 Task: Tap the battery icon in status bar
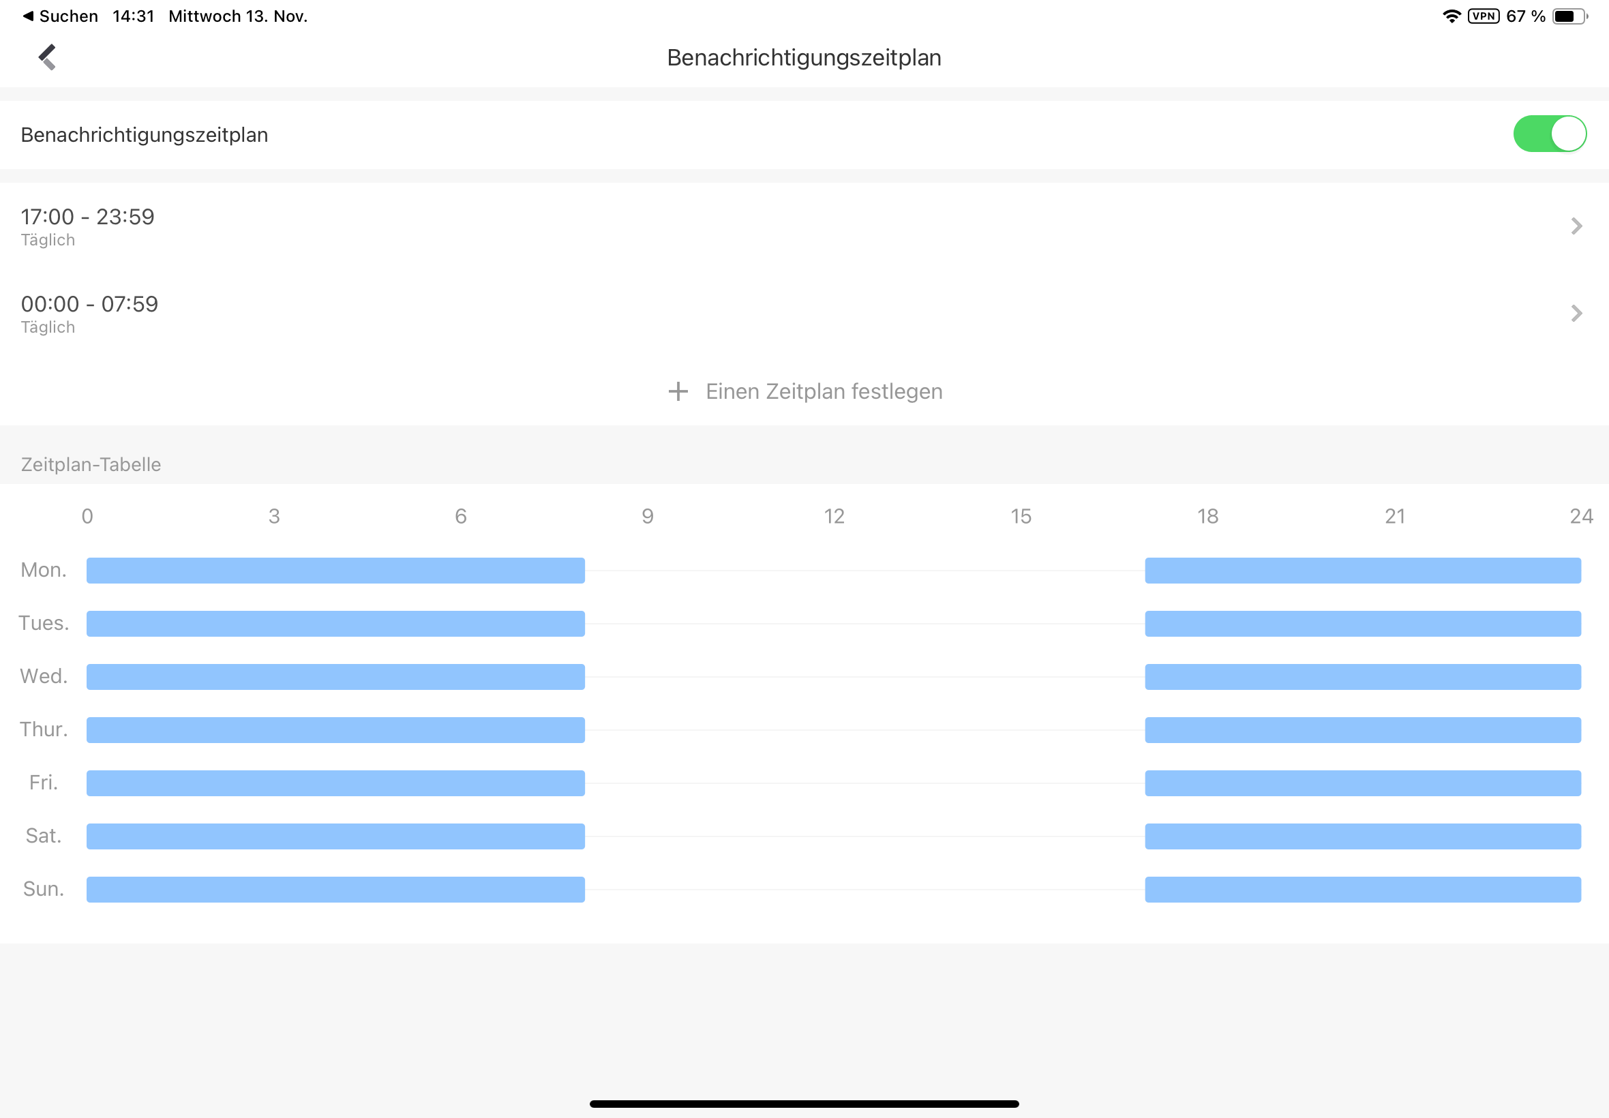pyautogui.click(x=1569, y=16)
